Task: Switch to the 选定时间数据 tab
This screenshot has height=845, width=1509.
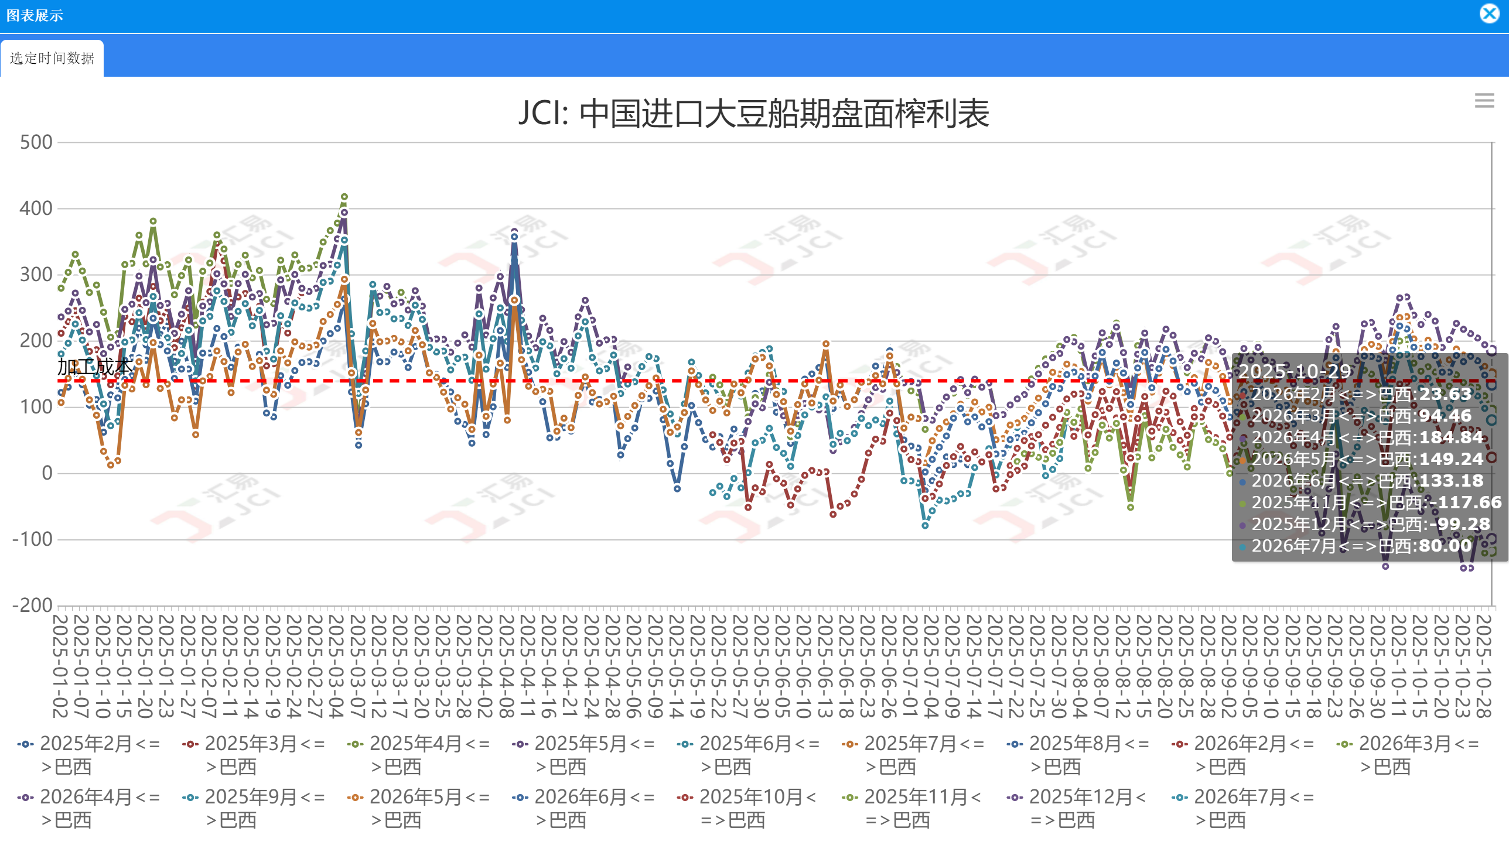Action: [52, 59]
